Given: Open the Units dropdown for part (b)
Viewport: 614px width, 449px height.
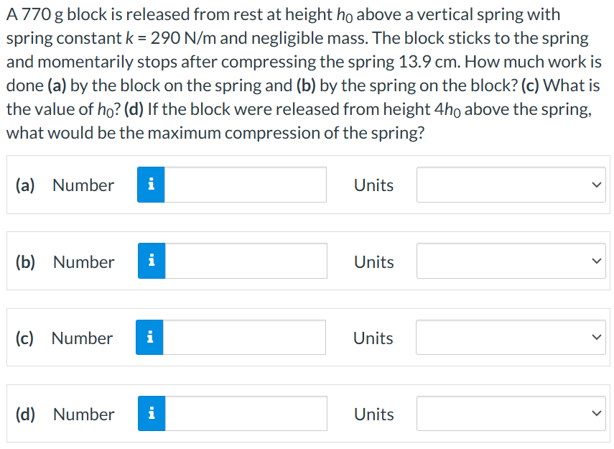Looking at the screenshot, I should pos(511,261).
